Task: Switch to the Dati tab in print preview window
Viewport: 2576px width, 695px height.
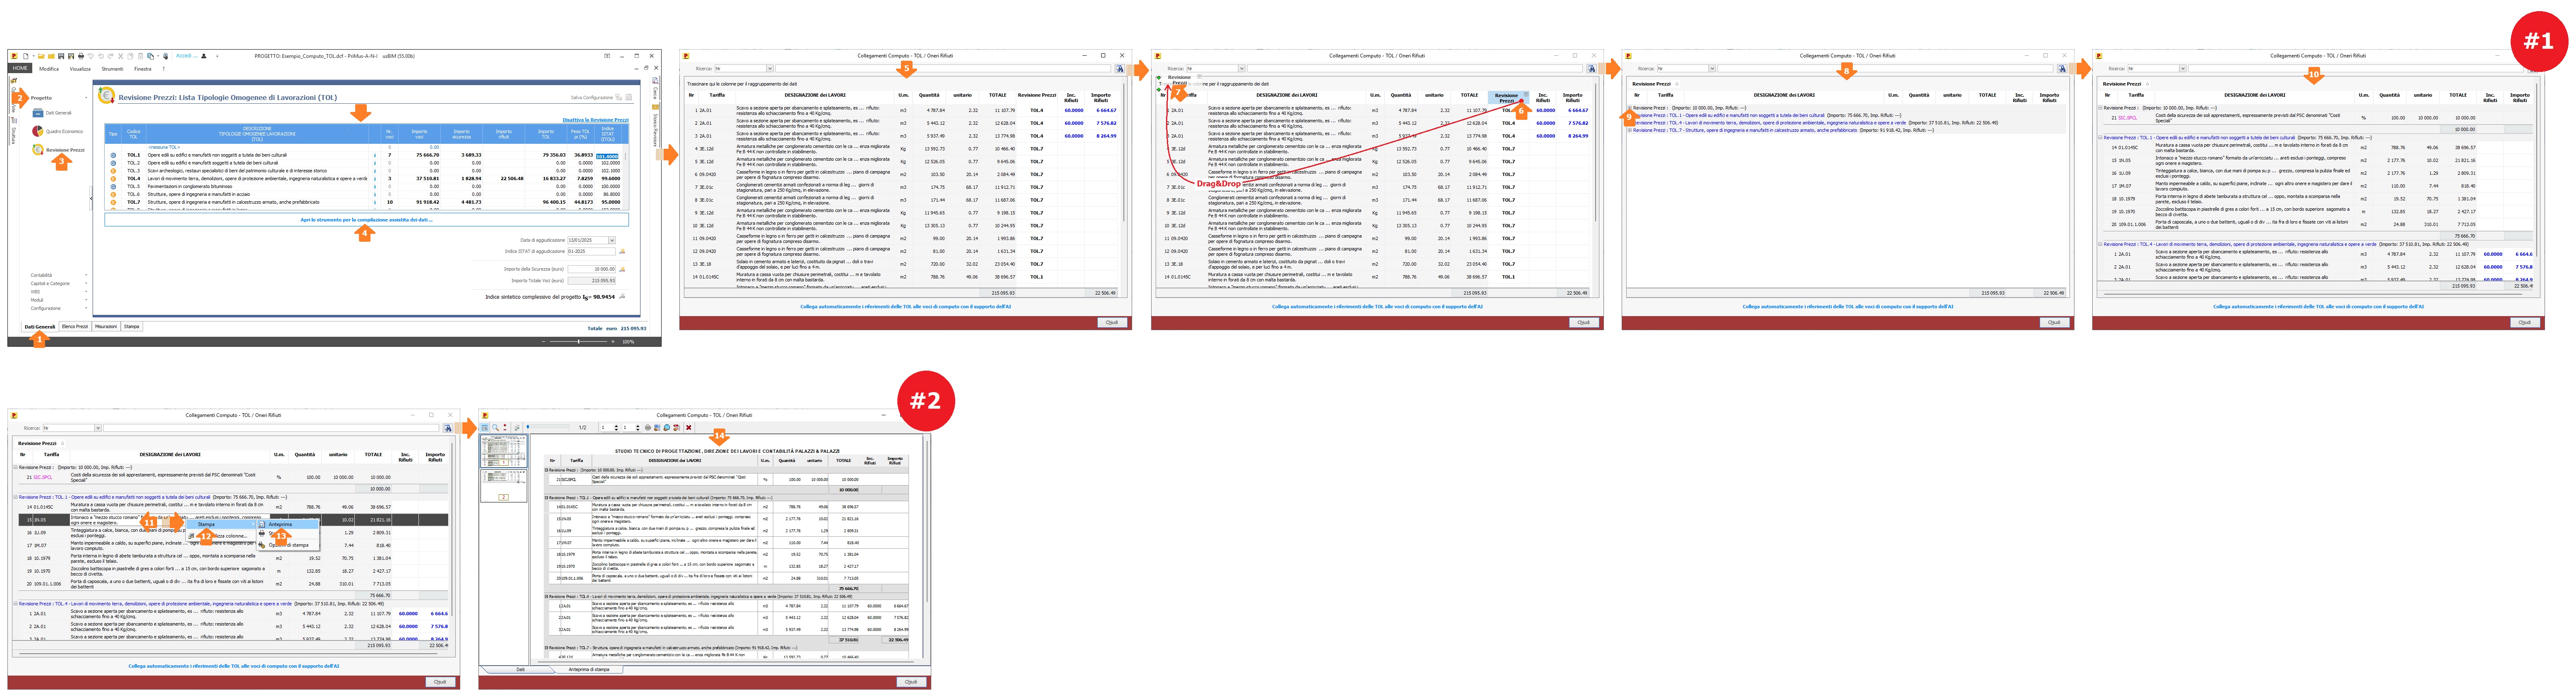Action: tap(520, 669)
